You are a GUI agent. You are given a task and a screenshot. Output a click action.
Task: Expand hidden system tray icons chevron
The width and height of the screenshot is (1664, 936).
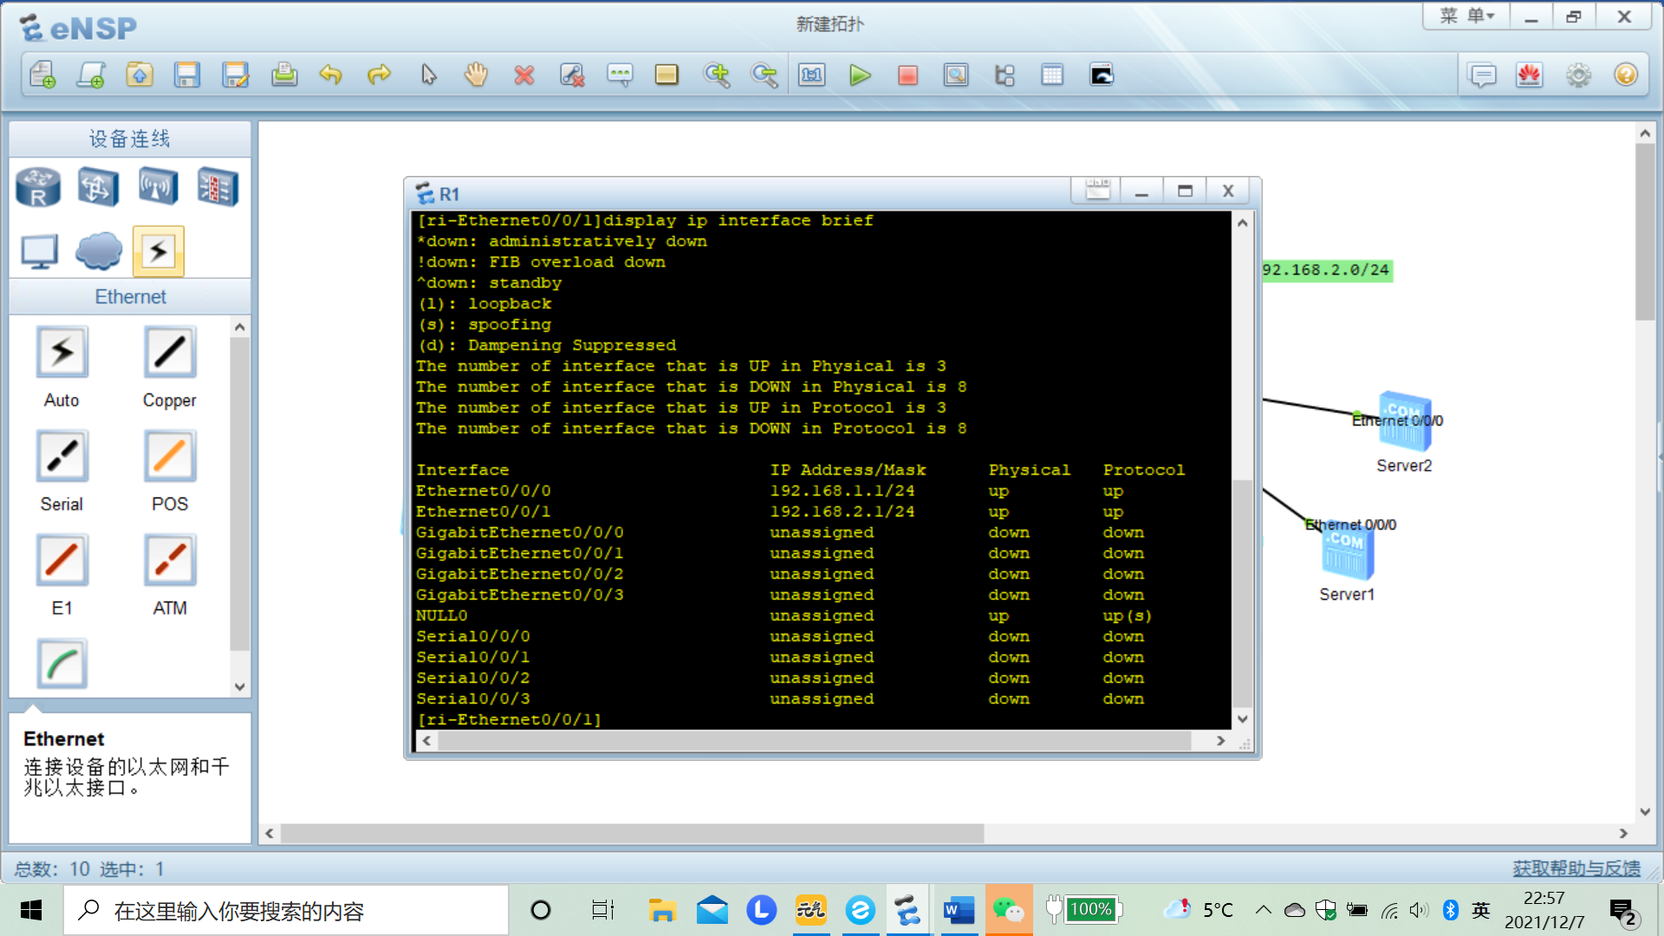click(1263, 910)
